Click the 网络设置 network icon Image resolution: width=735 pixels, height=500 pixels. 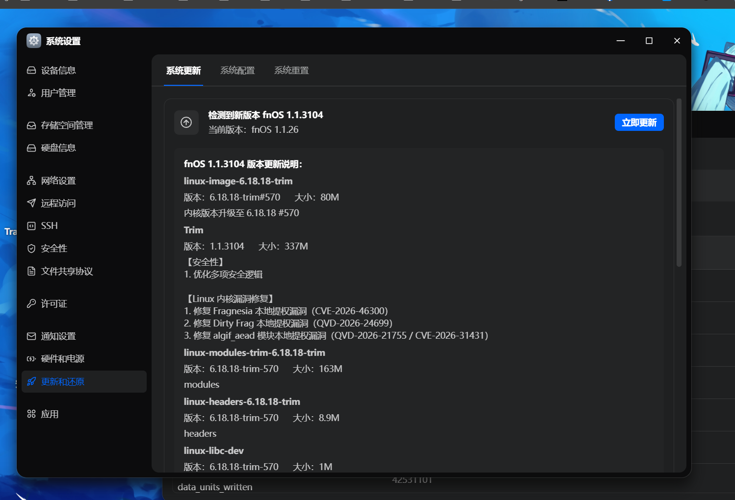click(31, 181)
